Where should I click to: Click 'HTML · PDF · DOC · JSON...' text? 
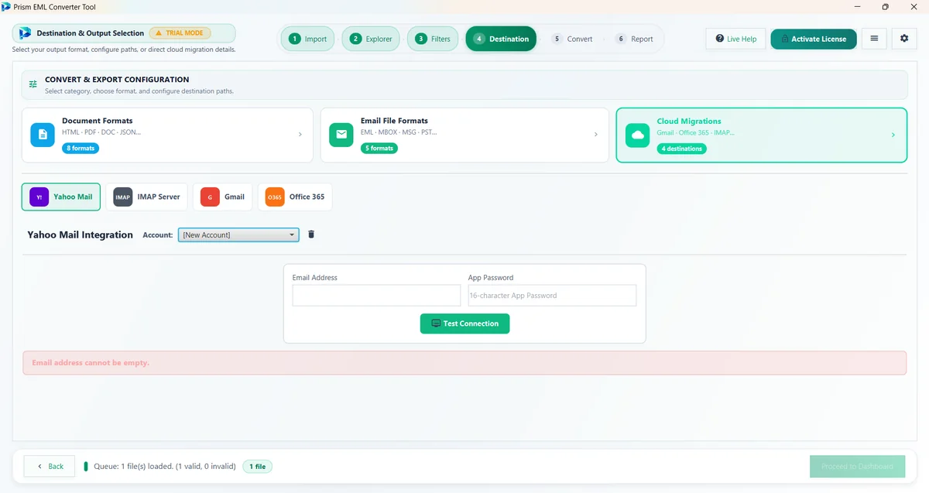pyautogui.click(x=101, y=132)
